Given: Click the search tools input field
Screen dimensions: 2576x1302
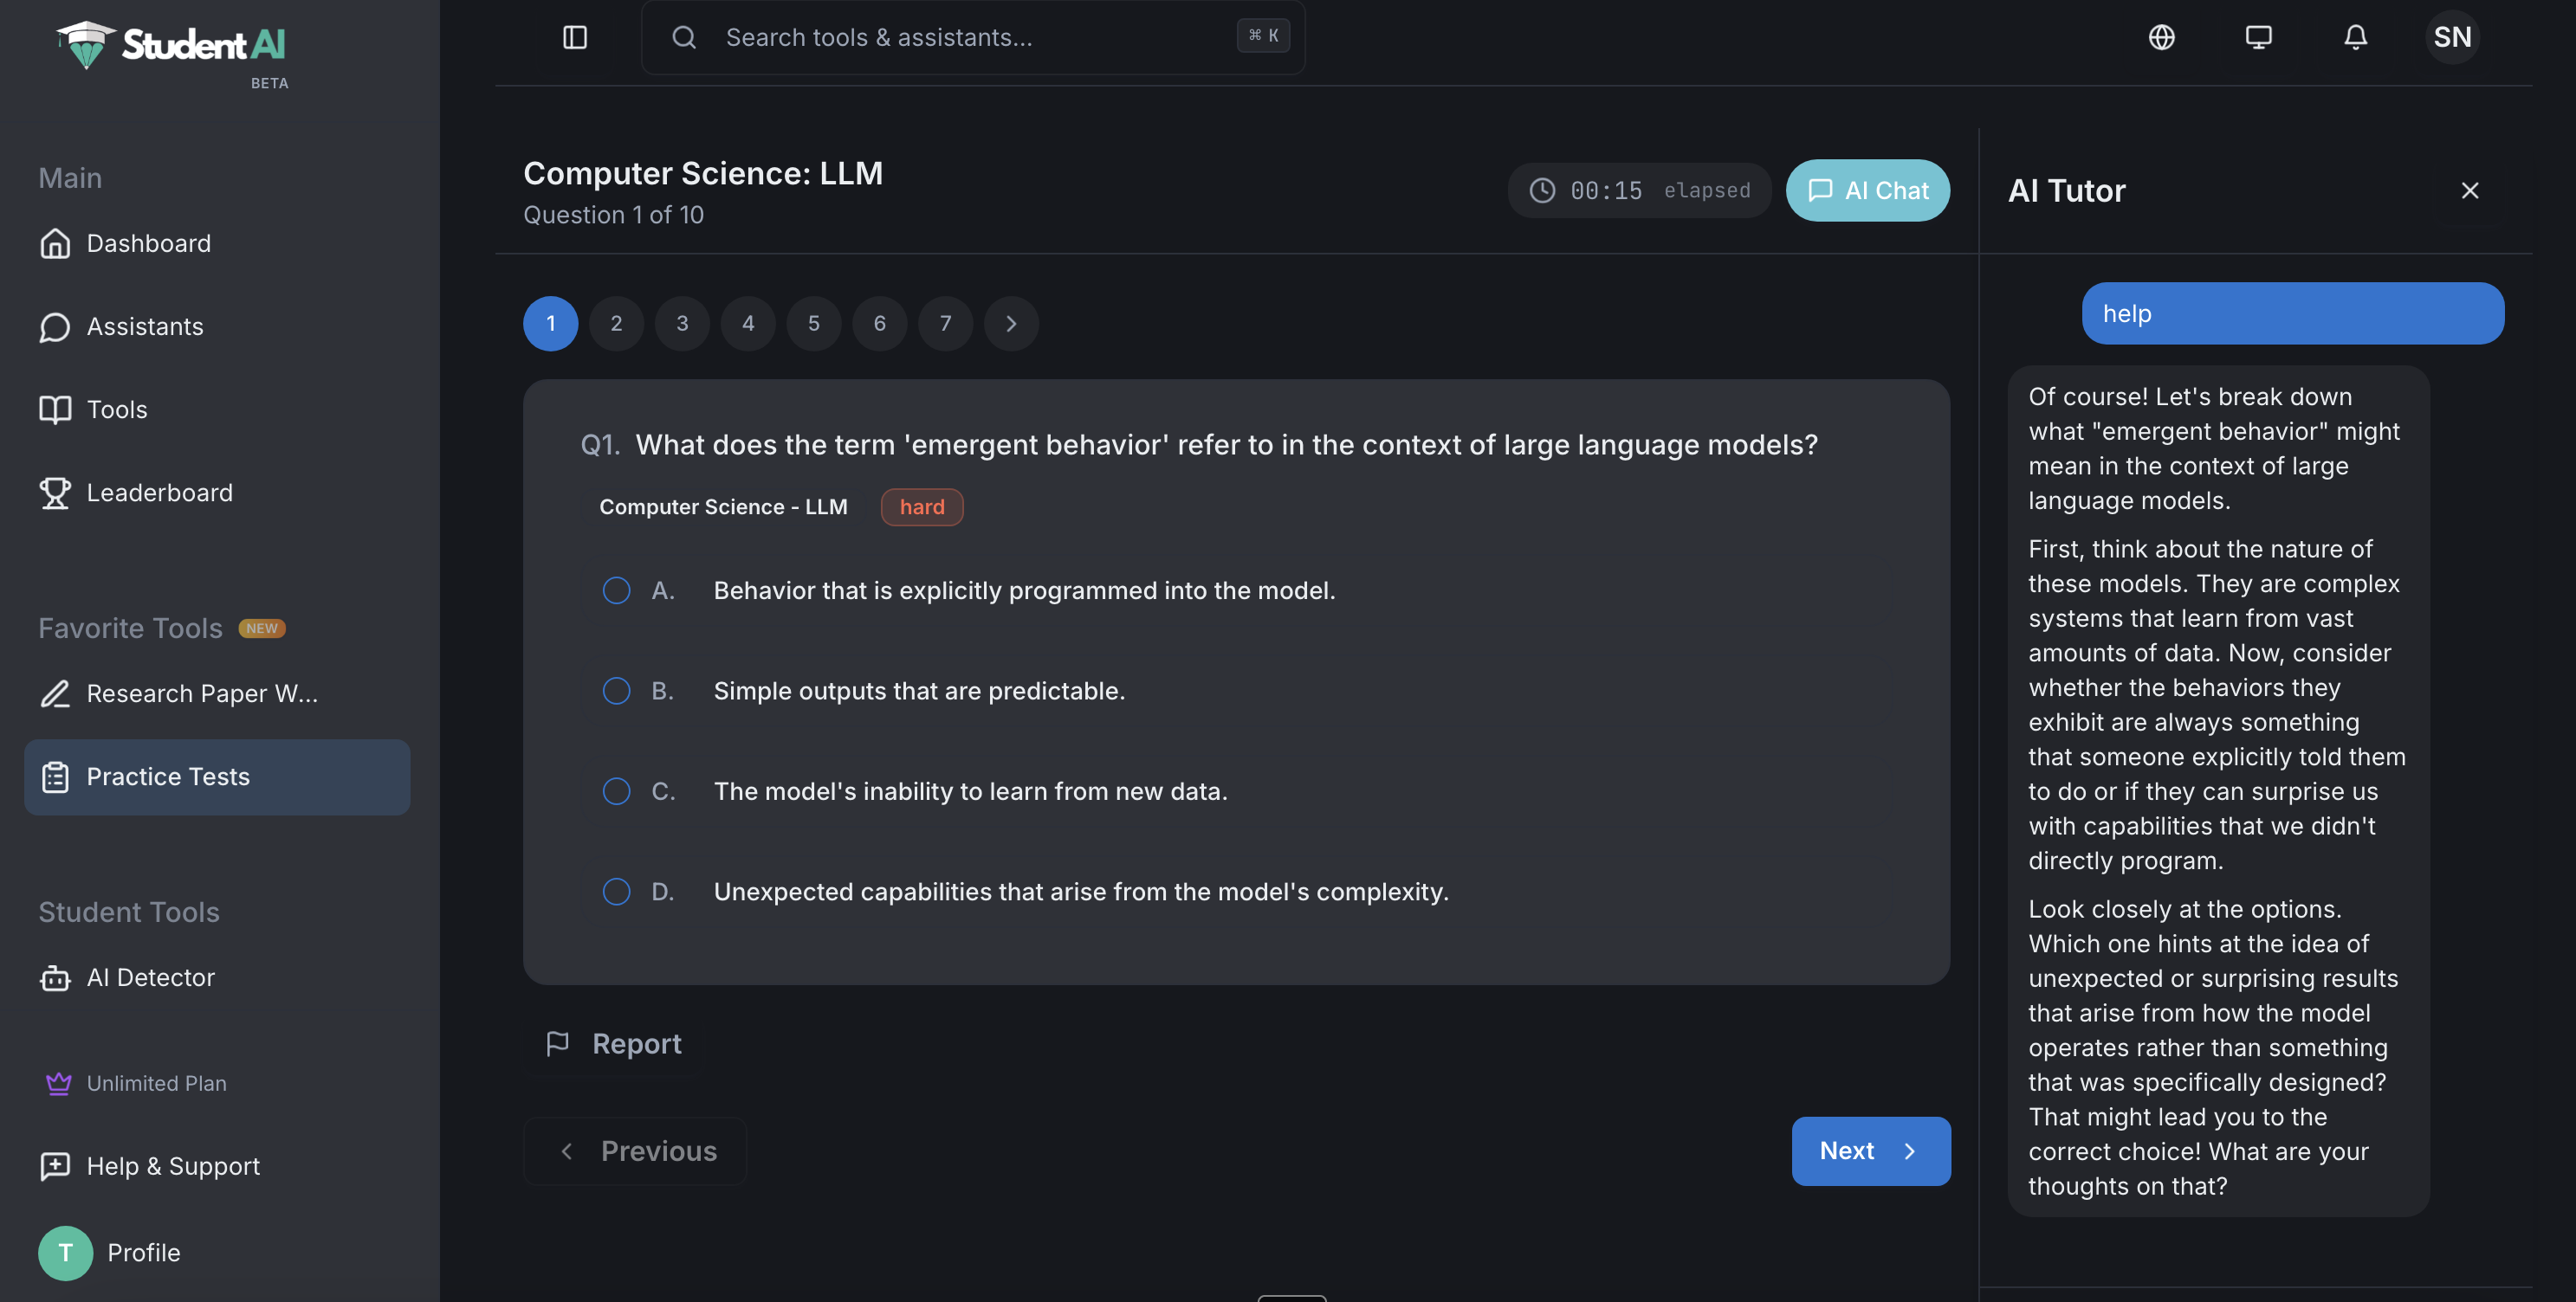Looking at the screenshot, I should click(x=950, y=37).
